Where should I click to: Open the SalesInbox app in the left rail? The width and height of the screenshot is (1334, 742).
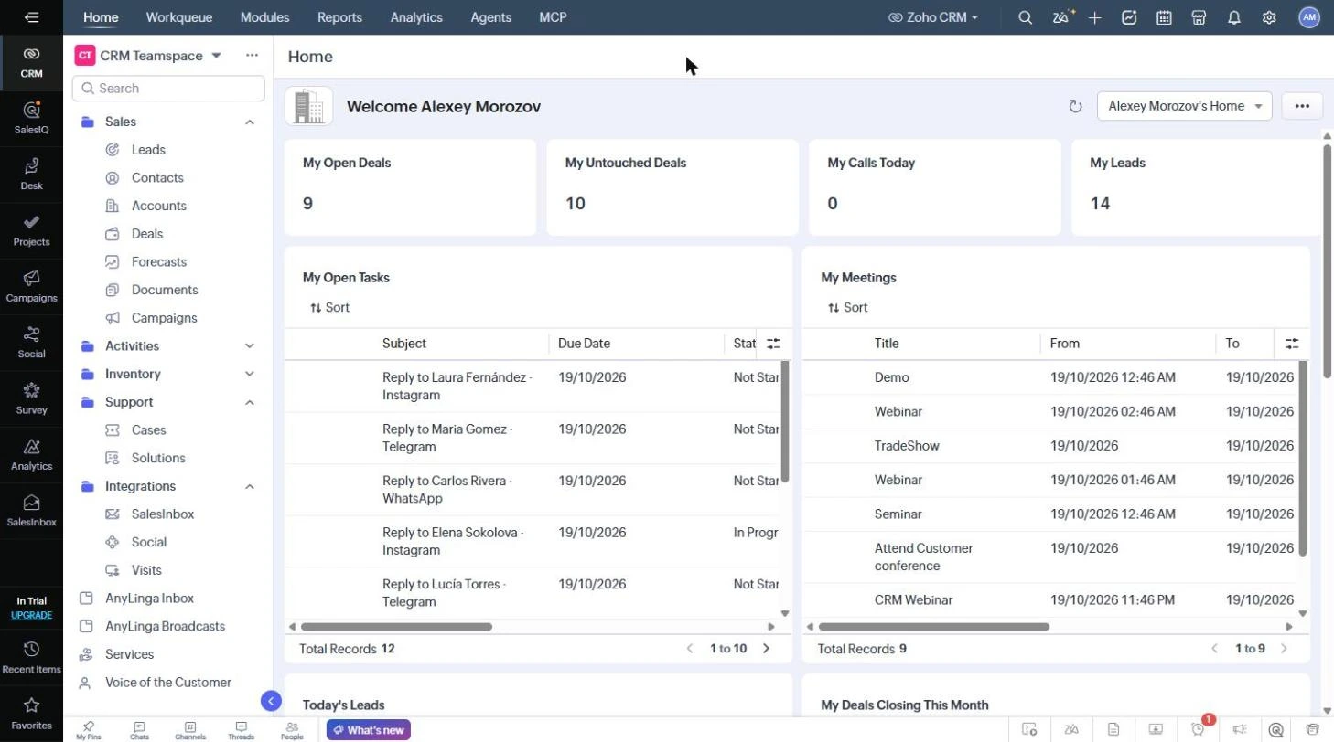point(31,511)
